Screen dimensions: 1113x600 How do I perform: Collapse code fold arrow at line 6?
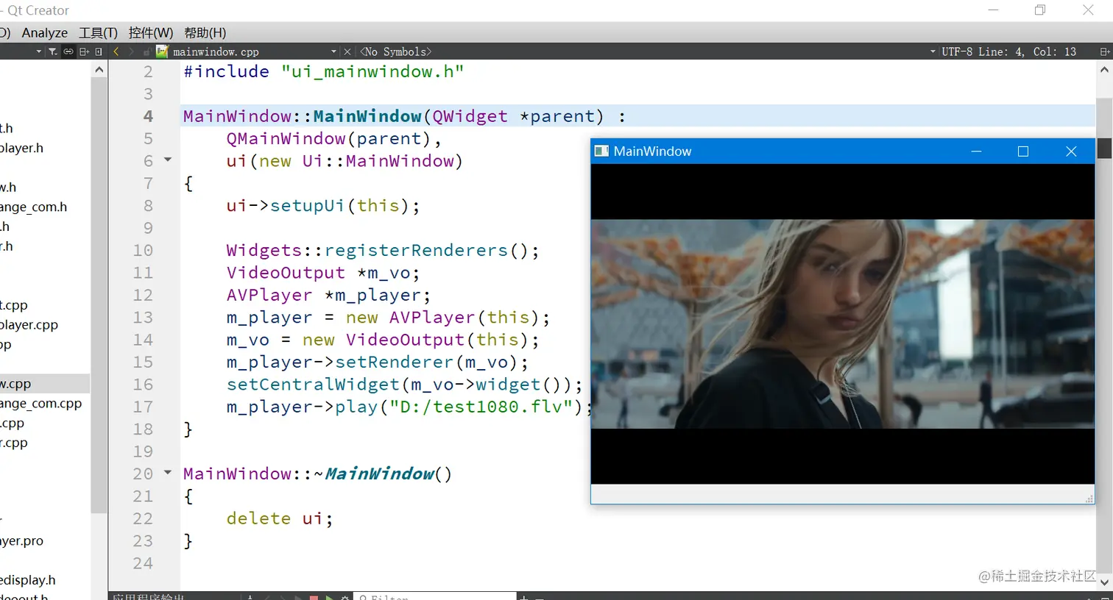point(168,160)
